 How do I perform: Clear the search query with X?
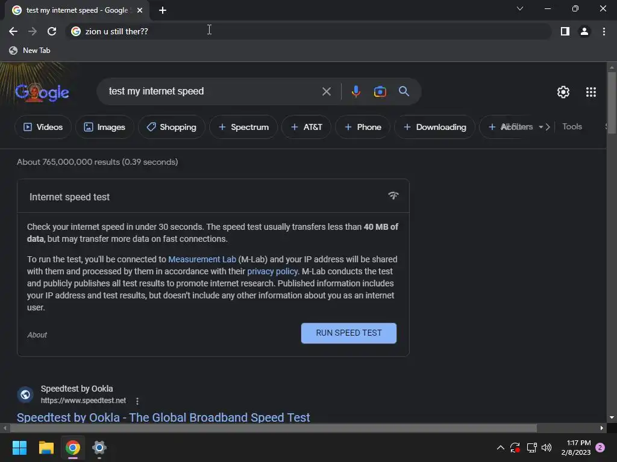tap(326, 91)
